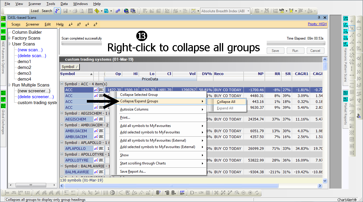Toggle the On button in the right toolbar

[359, 109]
